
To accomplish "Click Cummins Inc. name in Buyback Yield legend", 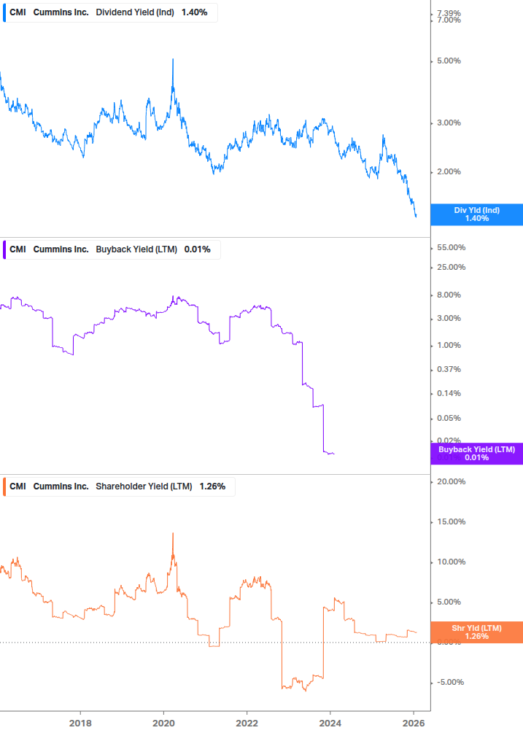I will coord(61,249).
